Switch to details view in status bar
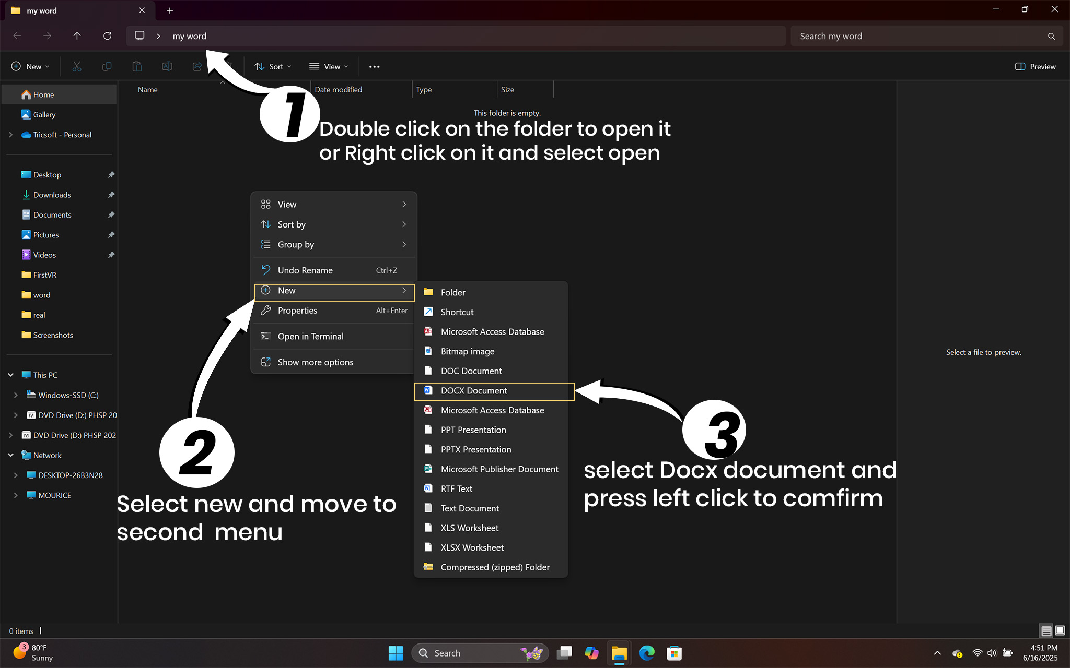 pos(1046,631)
